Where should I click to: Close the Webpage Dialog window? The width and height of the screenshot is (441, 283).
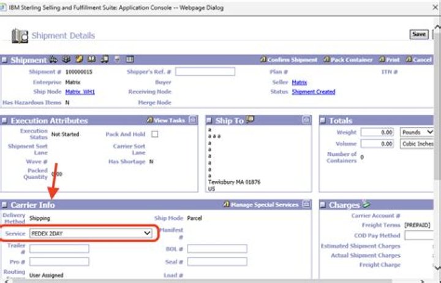click(x=435, y=7)
